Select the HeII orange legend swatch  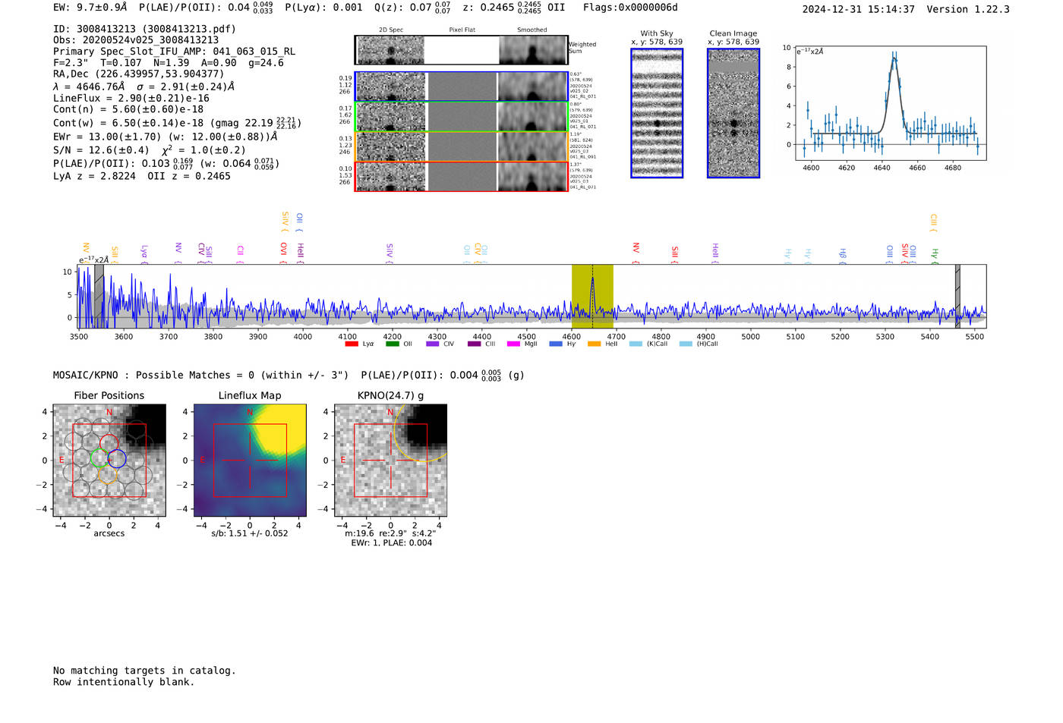coord(595,344)
